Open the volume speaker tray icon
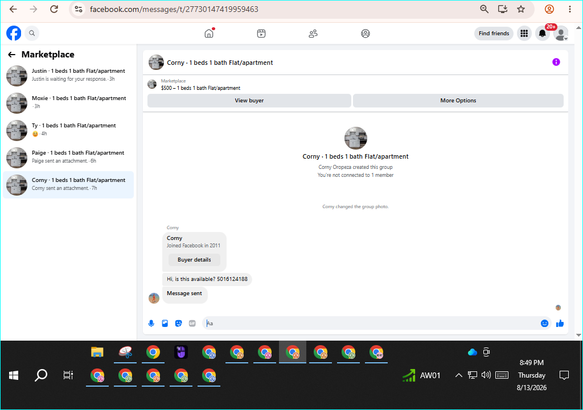Image resolution: width=583 pixels, height=410 pixels. click(x=486, y=375)
